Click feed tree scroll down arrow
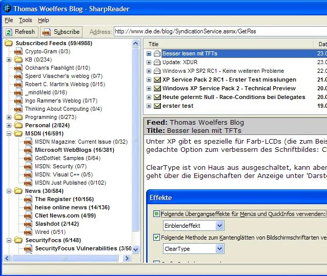 [135, 249]
